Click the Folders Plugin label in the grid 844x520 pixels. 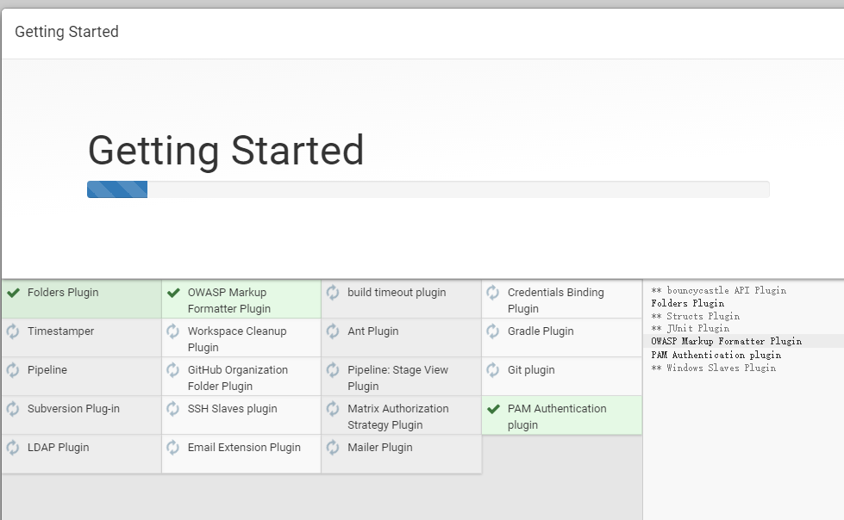point(63,293)
